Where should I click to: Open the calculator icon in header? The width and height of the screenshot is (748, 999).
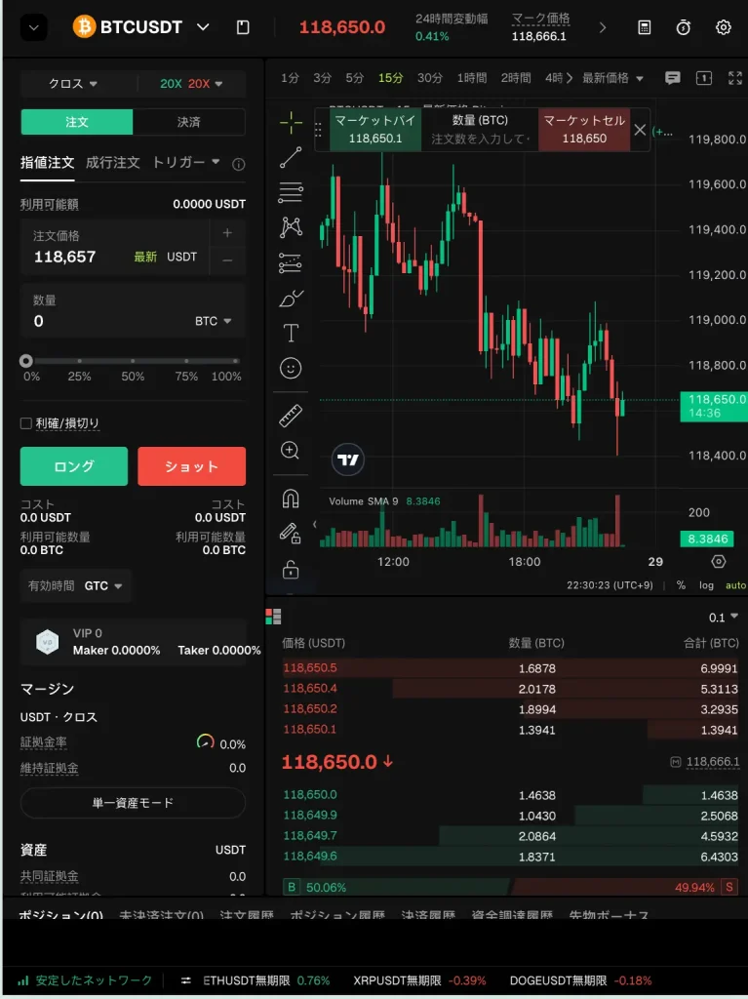coord(645,27)
